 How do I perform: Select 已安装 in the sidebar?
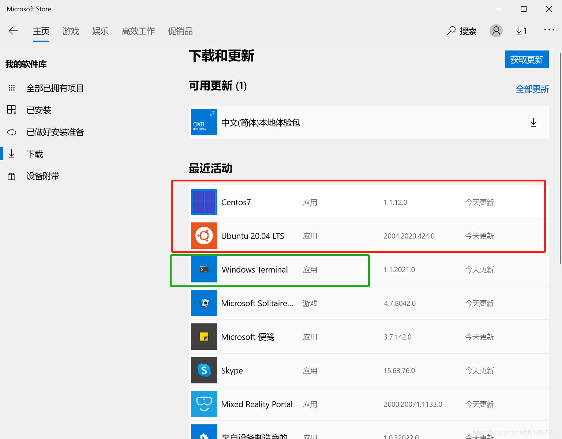[39, 110]
